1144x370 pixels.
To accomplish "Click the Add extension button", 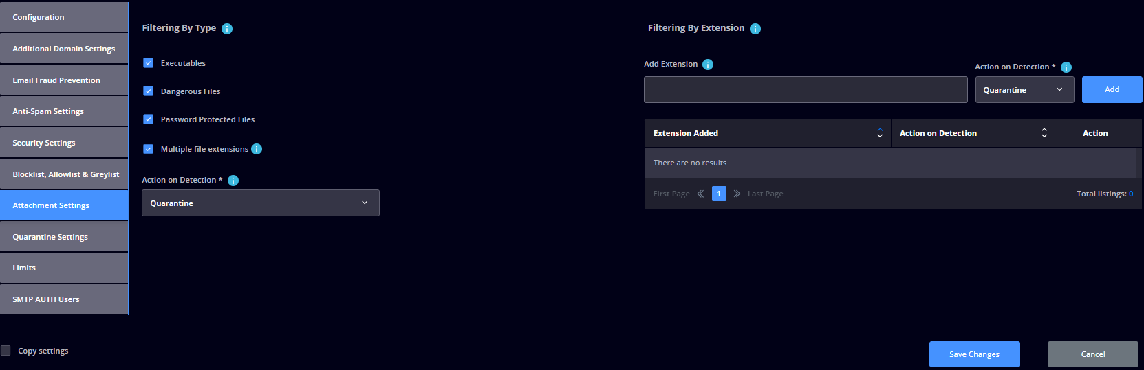I will (x=1112, y=90).
